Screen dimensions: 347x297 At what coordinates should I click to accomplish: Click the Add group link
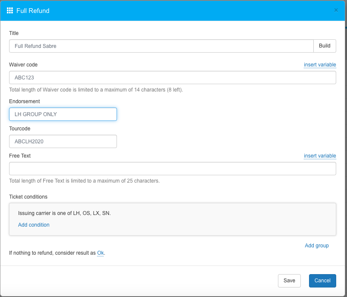(x=316, y=246)
